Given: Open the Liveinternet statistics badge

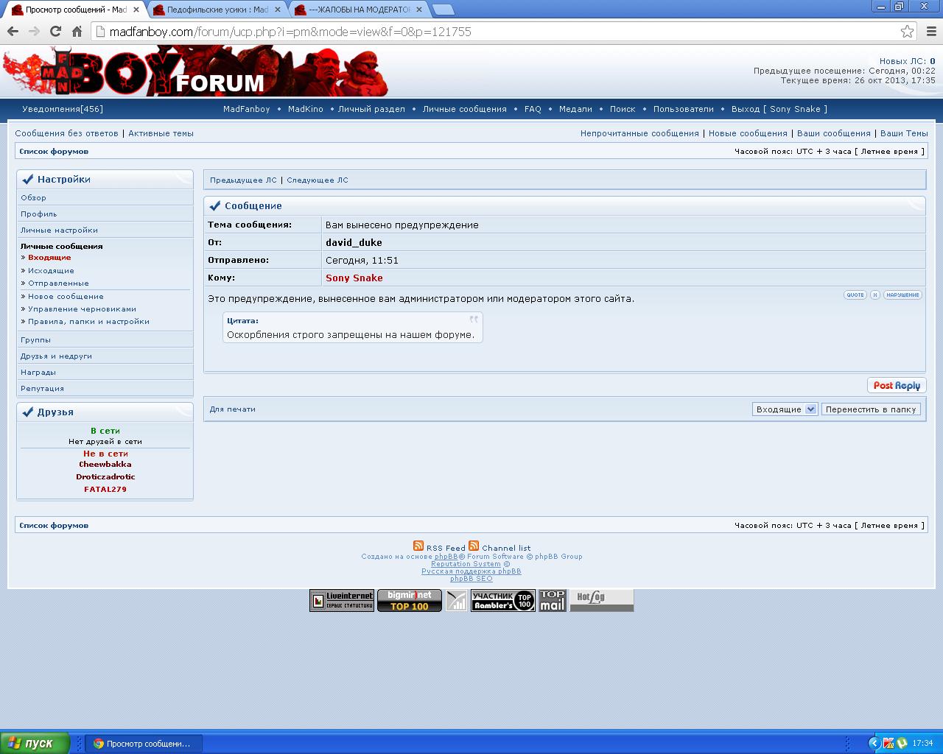Looking at the screenshot, I should pos(342,601).
